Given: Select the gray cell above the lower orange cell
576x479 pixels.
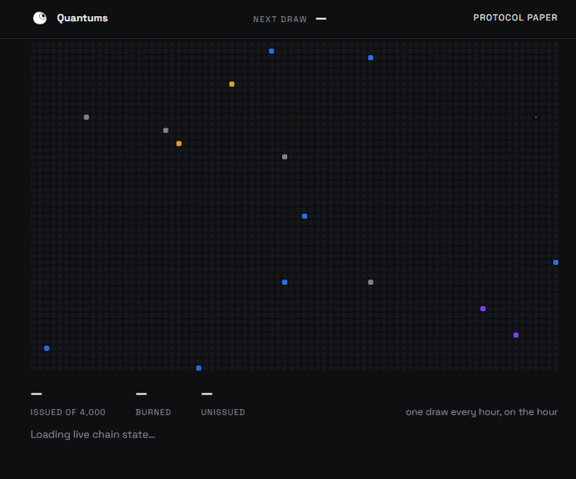Looking at the screenshot, I should coord(166,130).
